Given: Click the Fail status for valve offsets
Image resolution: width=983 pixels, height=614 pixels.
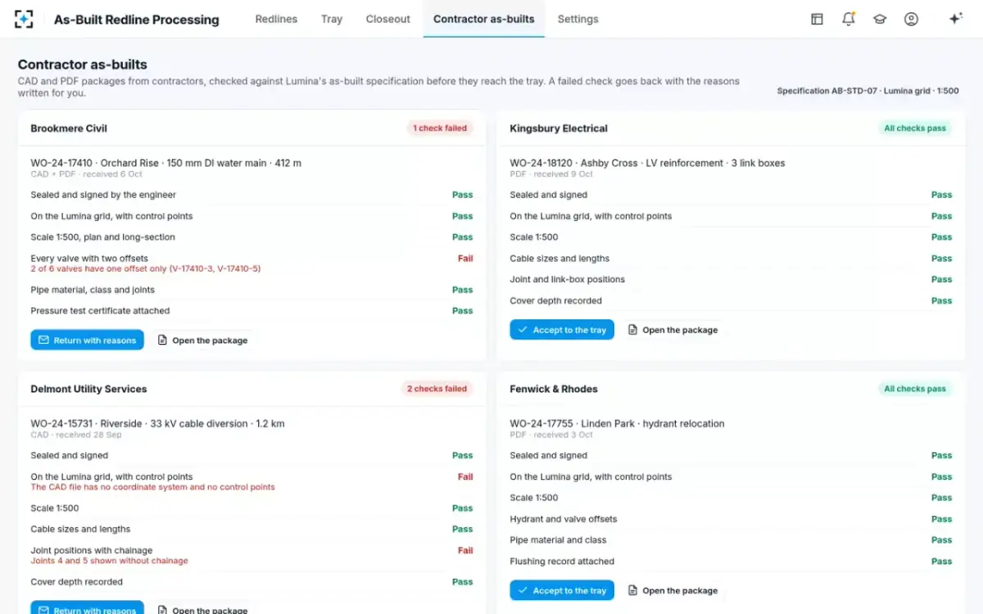Looking at the screenshot, I should 465,258.
